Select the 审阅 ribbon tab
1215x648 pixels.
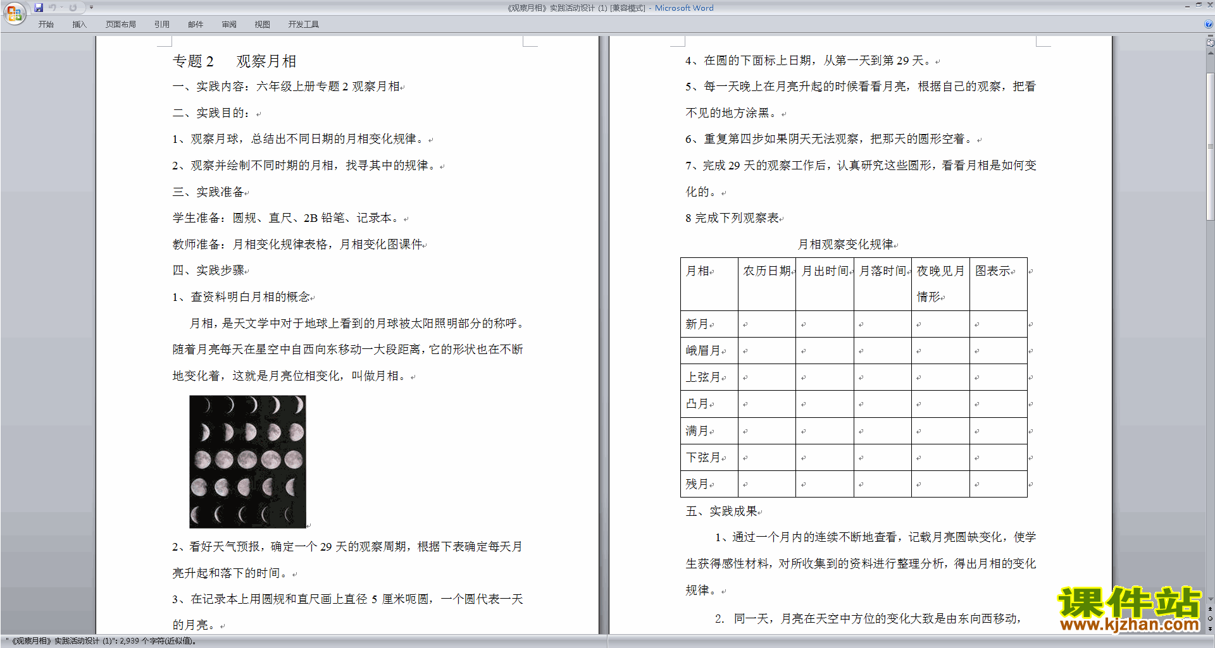pyautogui.click(x=229, y=25)
